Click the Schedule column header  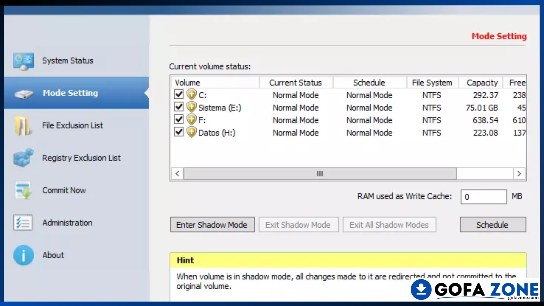(x=369, y=82)
